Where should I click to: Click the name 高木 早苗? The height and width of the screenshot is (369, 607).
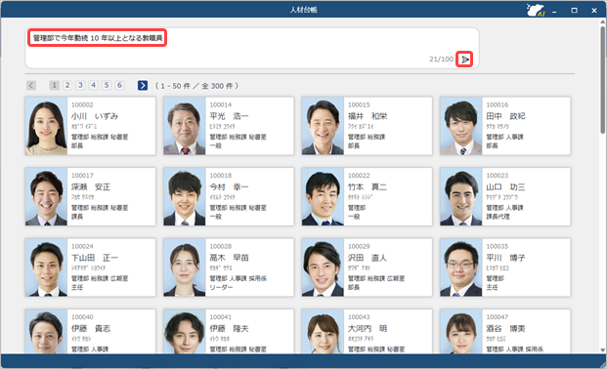tap(229, 258)
